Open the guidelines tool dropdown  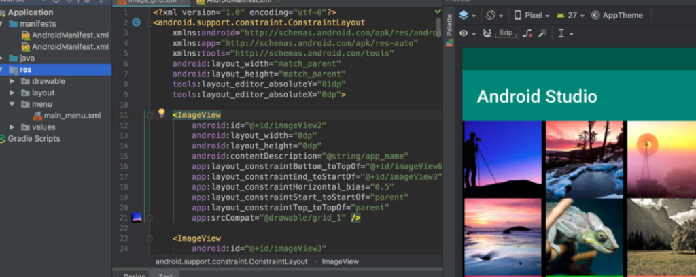pyautogui.click(x=565, y=33)
